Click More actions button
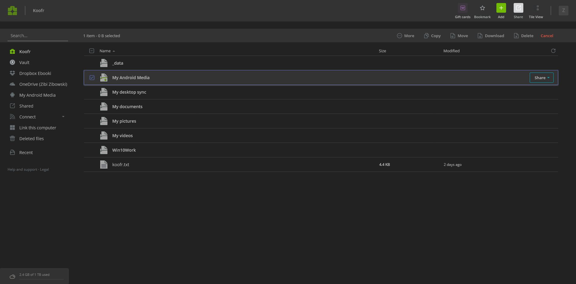Screen dimensions: 576x284 click(405, 36)
